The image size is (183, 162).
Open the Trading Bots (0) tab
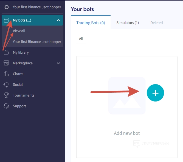click(x=91, y=23)
